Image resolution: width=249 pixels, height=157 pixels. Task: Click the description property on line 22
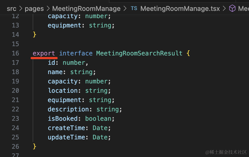[x=68, y=109]
